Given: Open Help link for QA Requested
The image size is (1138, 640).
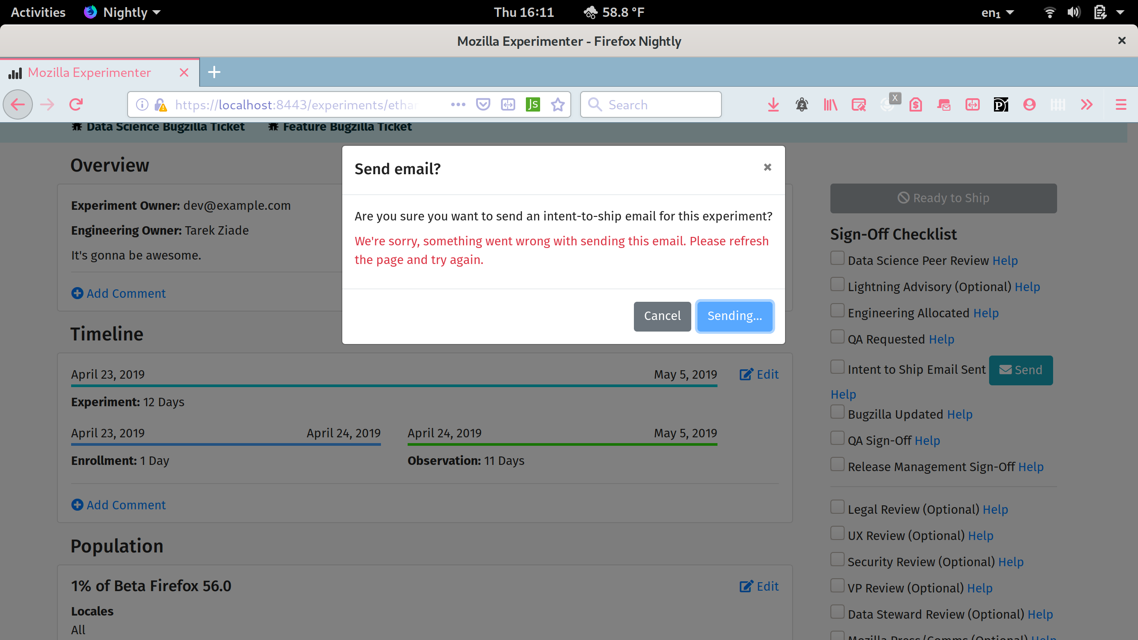Looking at the screenshot, I should click(x=942, y=340).
